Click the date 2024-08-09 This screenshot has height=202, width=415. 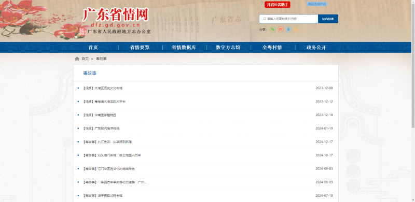click(x=324, y=182)
